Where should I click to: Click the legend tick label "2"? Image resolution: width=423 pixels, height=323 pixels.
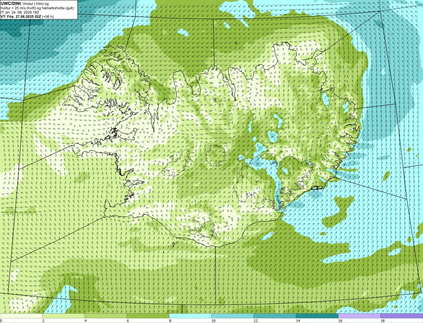tap(43, 321)
